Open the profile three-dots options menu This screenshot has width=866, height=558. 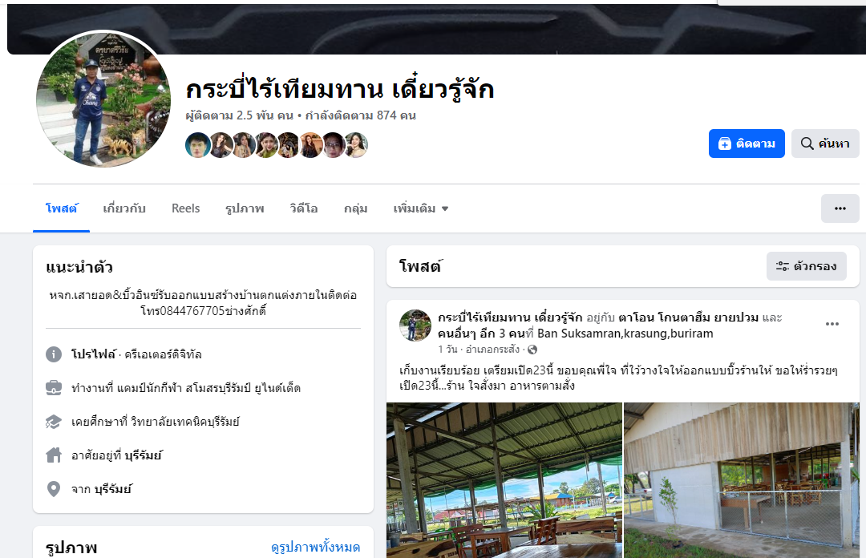840,208
